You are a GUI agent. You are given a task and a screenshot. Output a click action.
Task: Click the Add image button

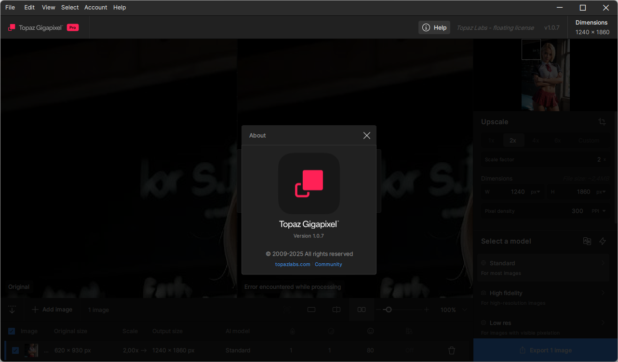52,310
